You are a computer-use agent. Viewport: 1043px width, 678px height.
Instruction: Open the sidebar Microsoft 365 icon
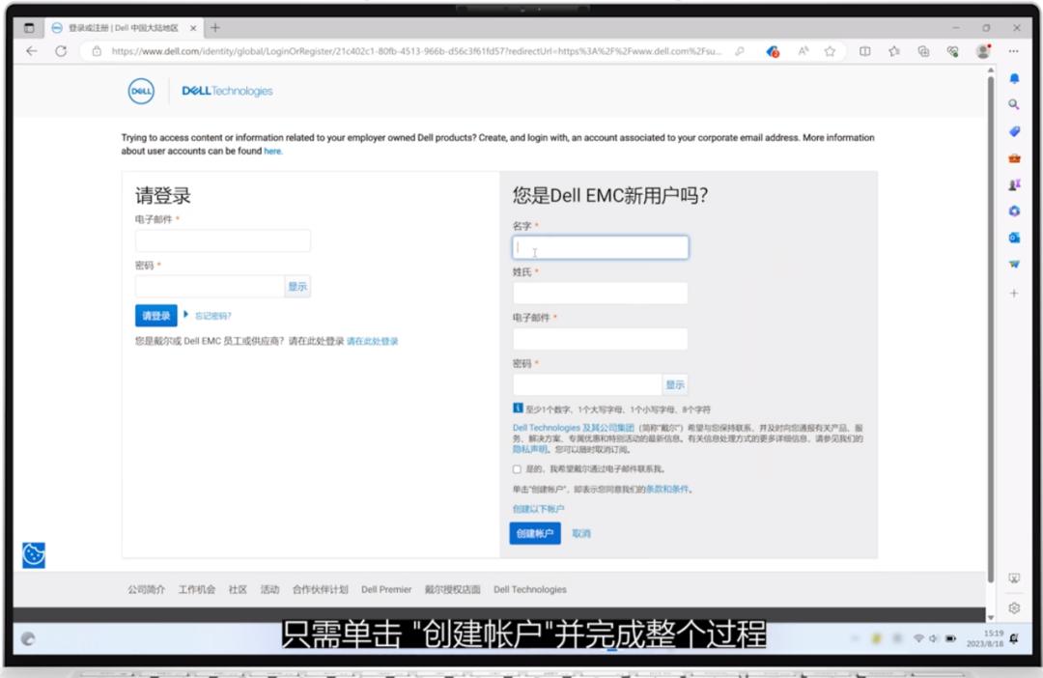coord(1014,211)
